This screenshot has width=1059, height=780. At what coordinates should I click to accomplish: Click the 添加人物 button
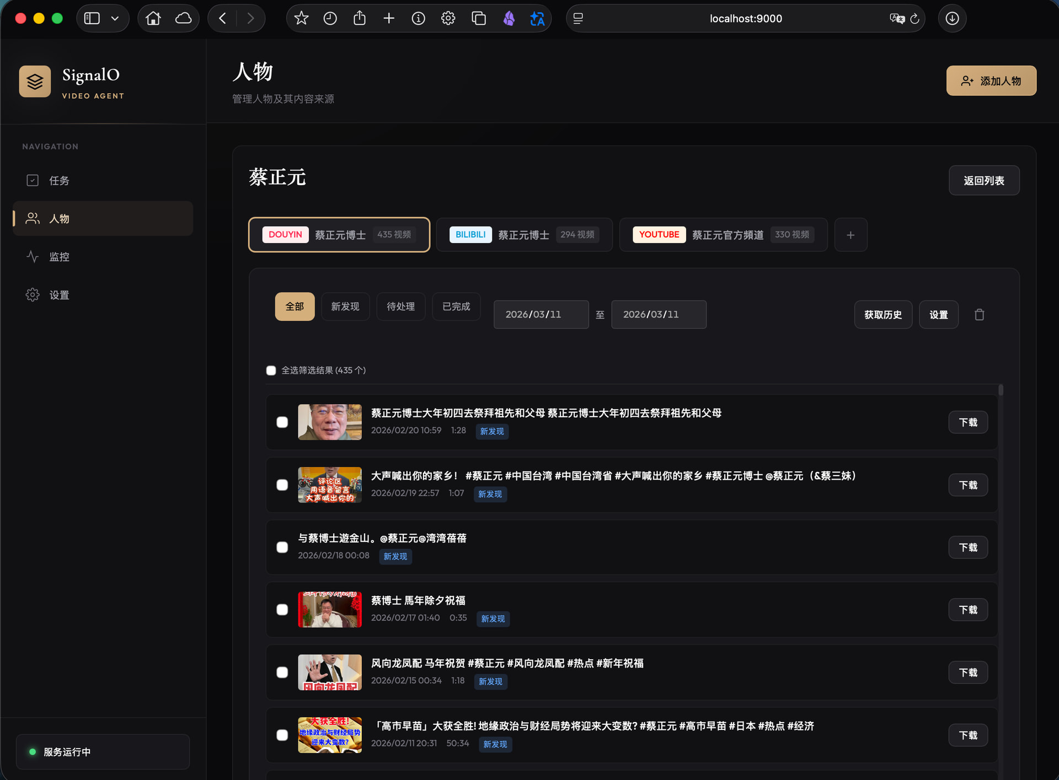tap(991, 81)
